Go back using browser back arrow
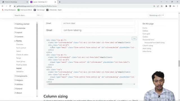 [3, 6]
